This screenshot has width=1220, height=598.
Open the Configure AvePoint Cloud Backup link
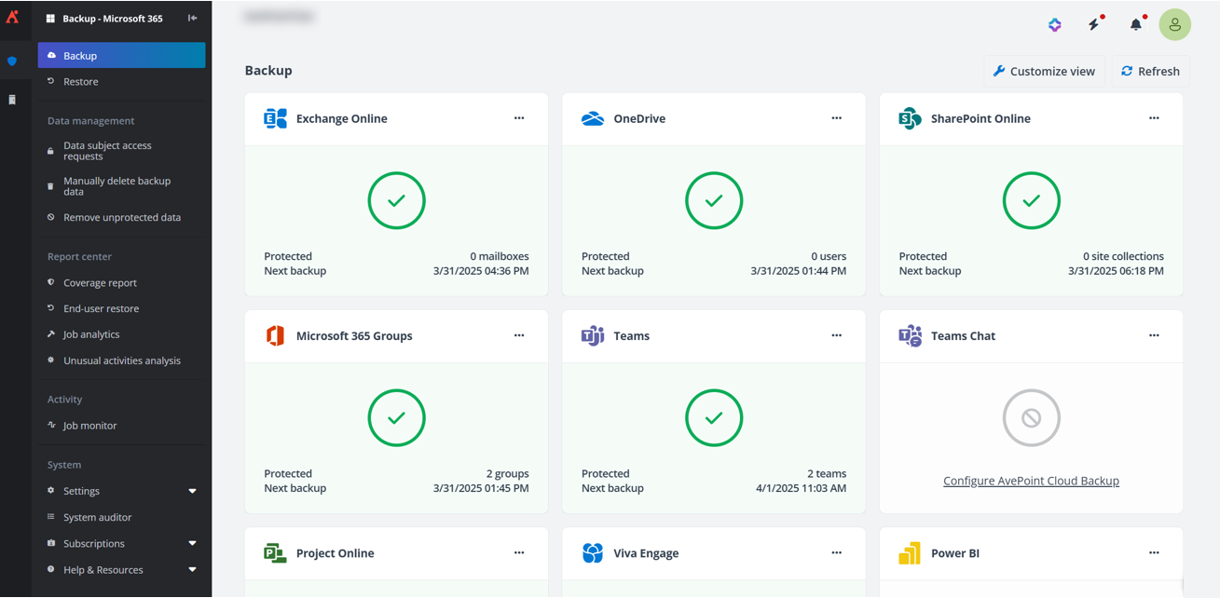point(1031,481)
